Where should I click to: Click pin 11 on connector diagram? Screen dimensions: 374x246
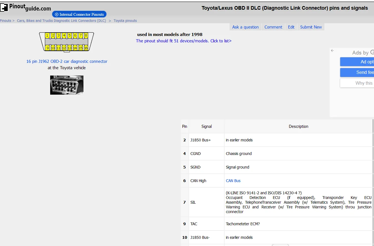[x=58, y=48]
